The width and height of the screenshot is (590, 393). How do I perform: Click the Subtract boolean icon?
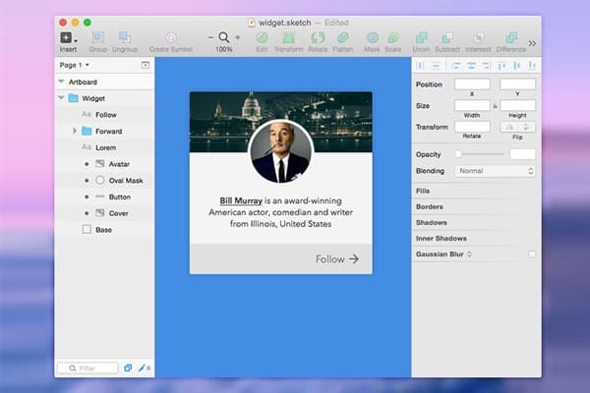(448, 38)
